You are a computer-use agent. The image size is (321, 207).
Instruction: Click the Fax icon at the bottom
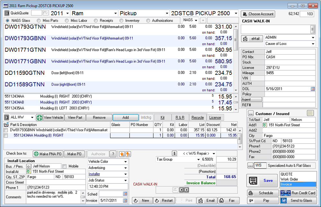(221, 200)
